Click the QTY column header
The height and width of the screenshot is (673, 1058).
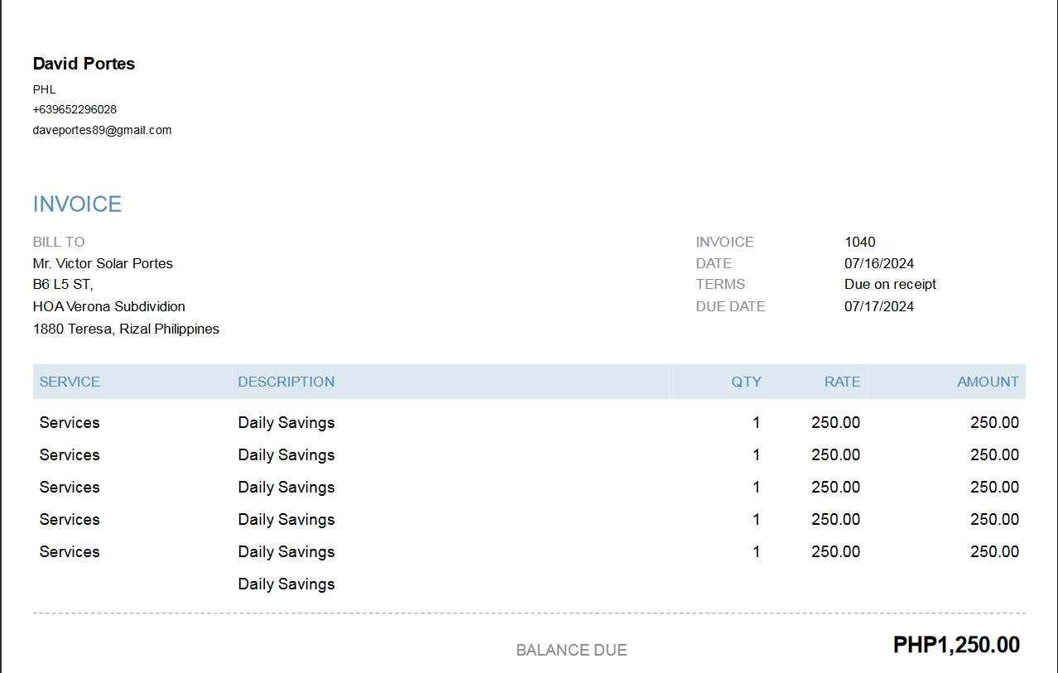[x=746, y=382]
